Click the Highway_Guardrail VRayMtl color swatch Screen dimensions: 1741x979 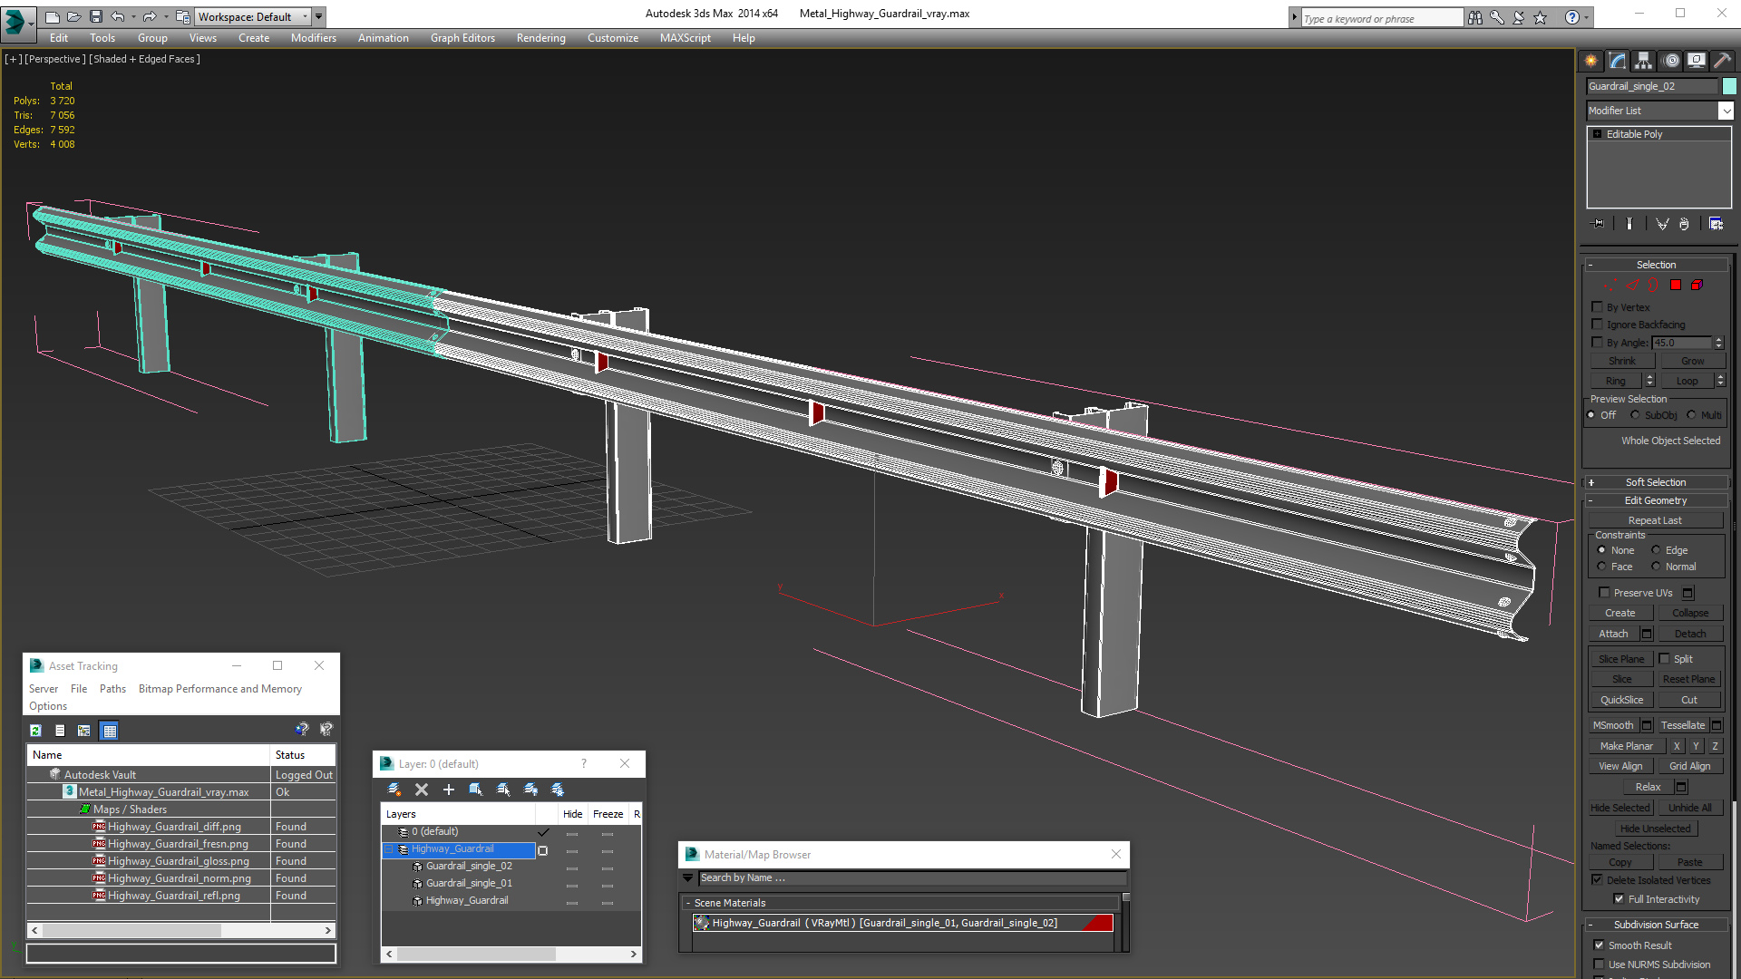tap(1102, 923)
